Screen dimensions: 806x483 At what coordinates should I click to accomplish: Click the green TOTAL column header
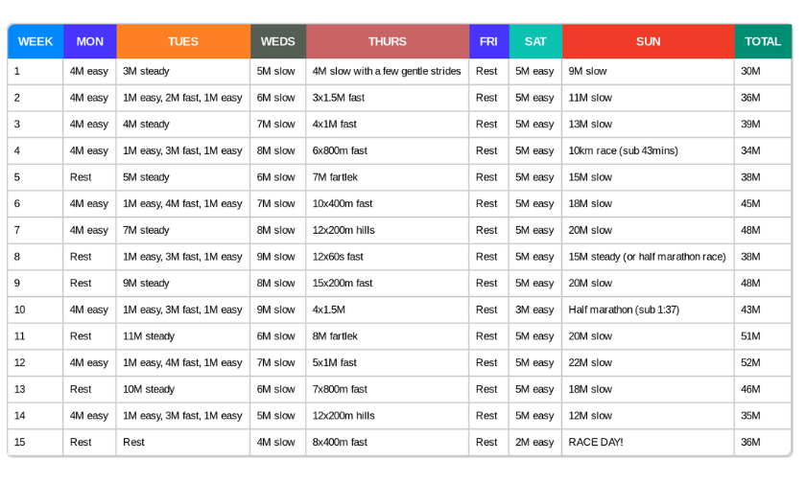(763, 41)
